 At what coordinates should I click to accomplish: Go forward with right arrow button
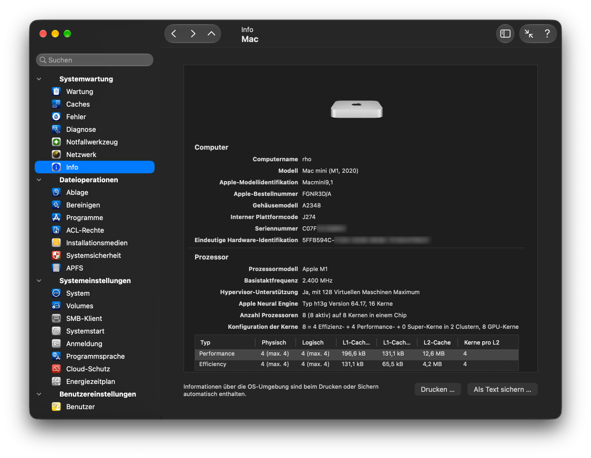coord(192,34)
